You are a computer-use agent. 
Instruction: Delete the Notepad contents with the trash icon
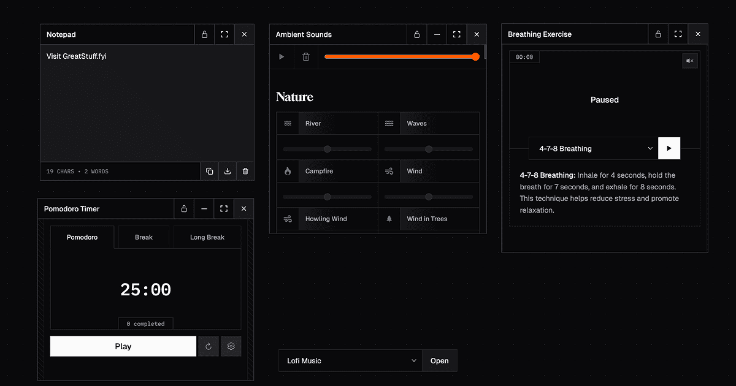(x=245, y=172)
